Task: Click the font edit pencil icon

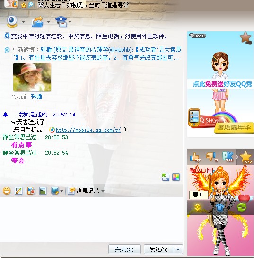Action: click(x=18, y=191)
